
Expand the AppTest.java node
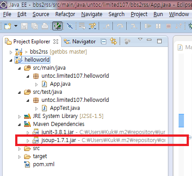36,109
